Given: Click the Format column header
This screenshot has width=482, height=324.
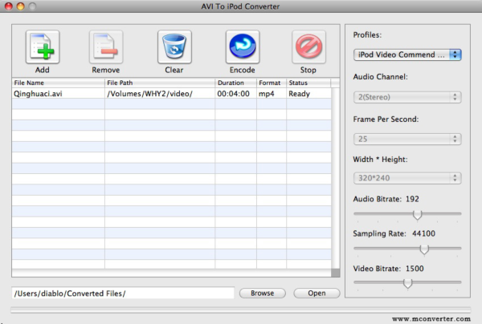Looking at the screenshot, I should click(x=272, y=83).
